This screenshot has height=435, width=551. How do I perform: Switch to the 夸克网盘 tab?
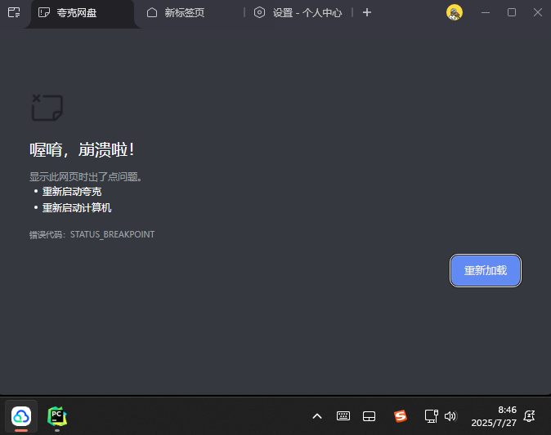[x=82, y=13]
